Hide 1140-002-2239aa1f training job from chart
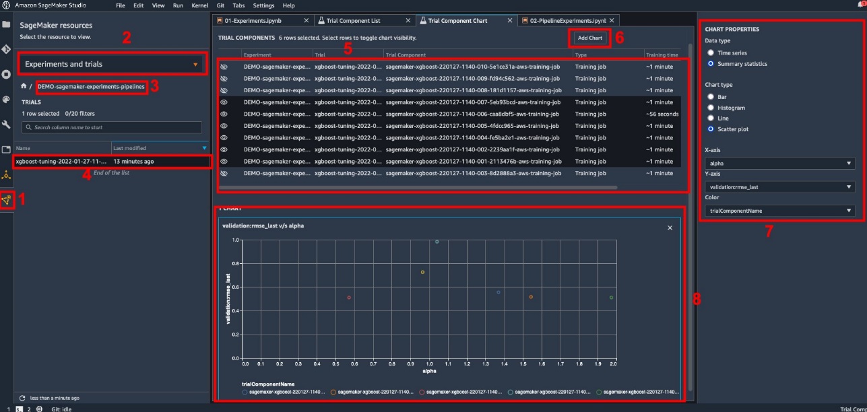This screenshot has width=867, height=412. click(x=224, y=149)
